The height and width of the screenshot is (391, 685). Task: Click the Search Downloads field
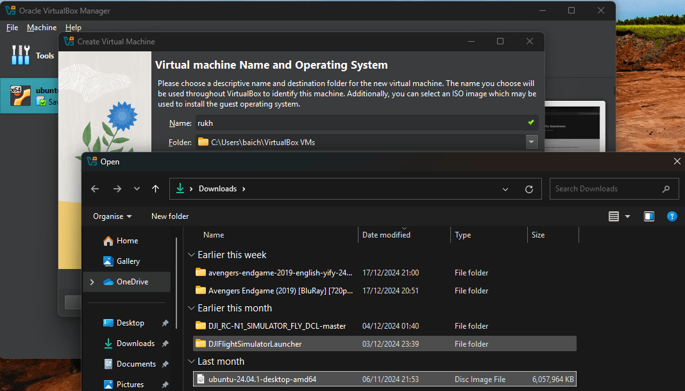point(614,189)
